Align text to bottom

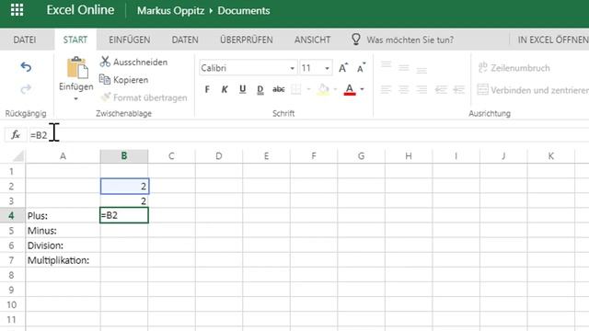coord(422,71)
